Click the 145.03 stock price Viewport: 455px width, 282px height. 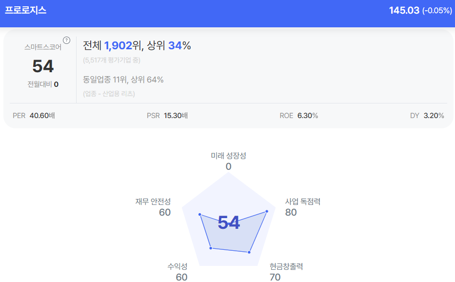tap(404, 10)
